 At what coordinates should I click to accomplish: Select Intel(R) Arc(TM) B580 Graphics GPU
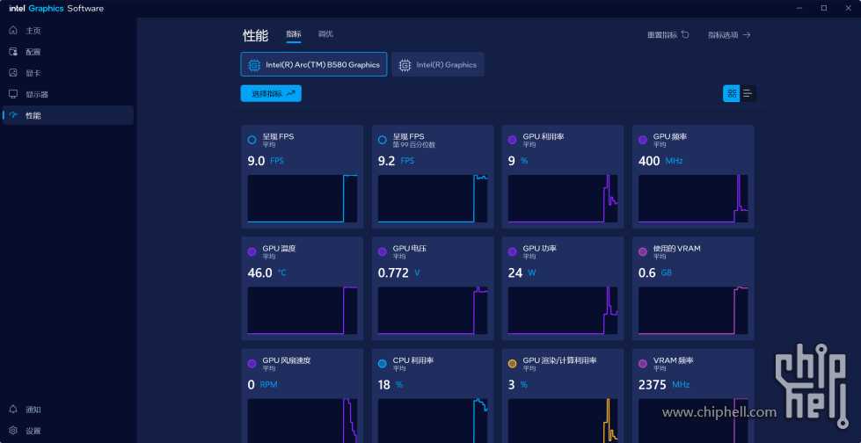pyautogui.click(x=314, y=64)
